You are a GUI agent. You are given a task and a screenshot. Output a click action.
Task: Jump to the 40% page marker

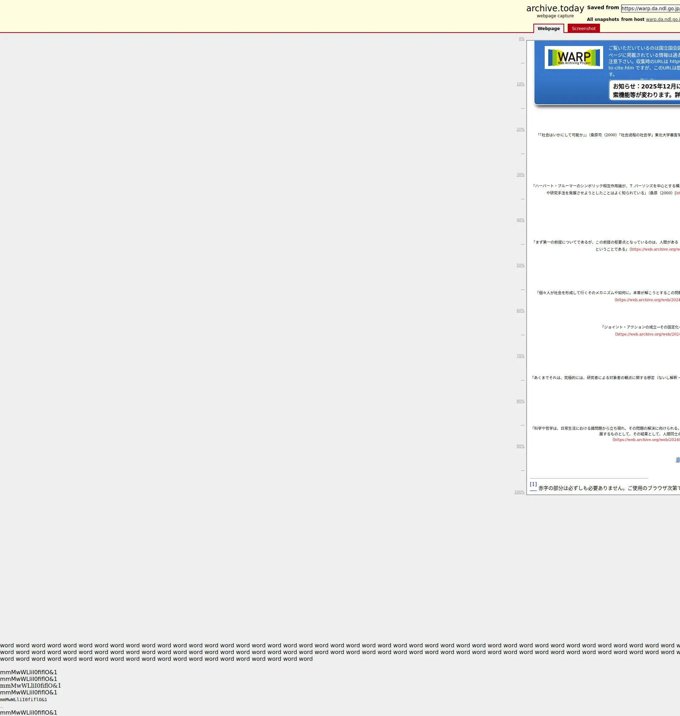tap(520, 220)
